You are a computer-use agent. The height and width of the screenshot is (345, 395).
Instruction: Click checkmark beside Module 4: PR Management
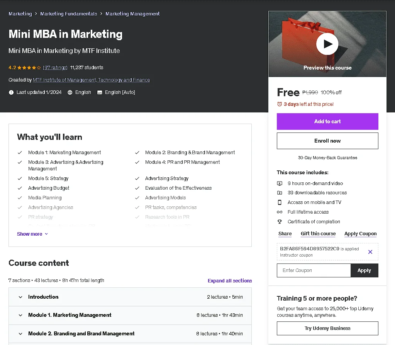click(137, 162)
